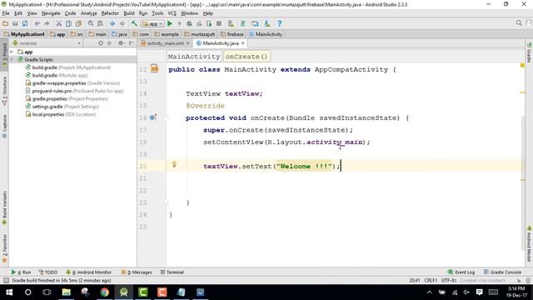This screenshot has height=300, width=533.
Task: Toggle tool window buttons in status bar corner
Action: (6, 281)
